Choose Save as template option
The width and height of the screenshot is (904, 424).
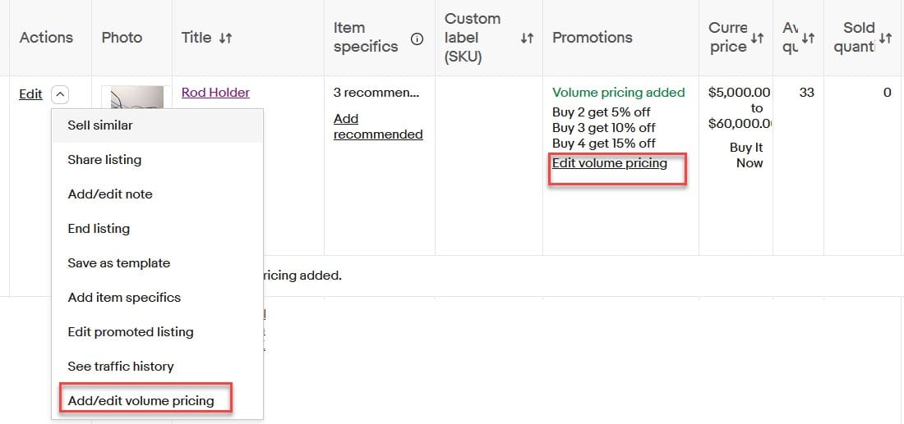(x=119, y=263)
